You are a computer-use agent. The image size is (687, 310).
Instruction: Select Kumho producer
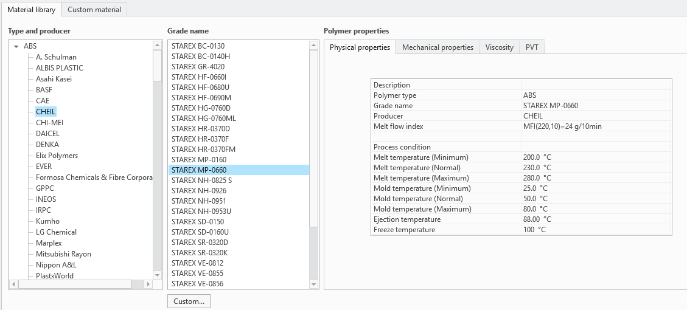47,221
